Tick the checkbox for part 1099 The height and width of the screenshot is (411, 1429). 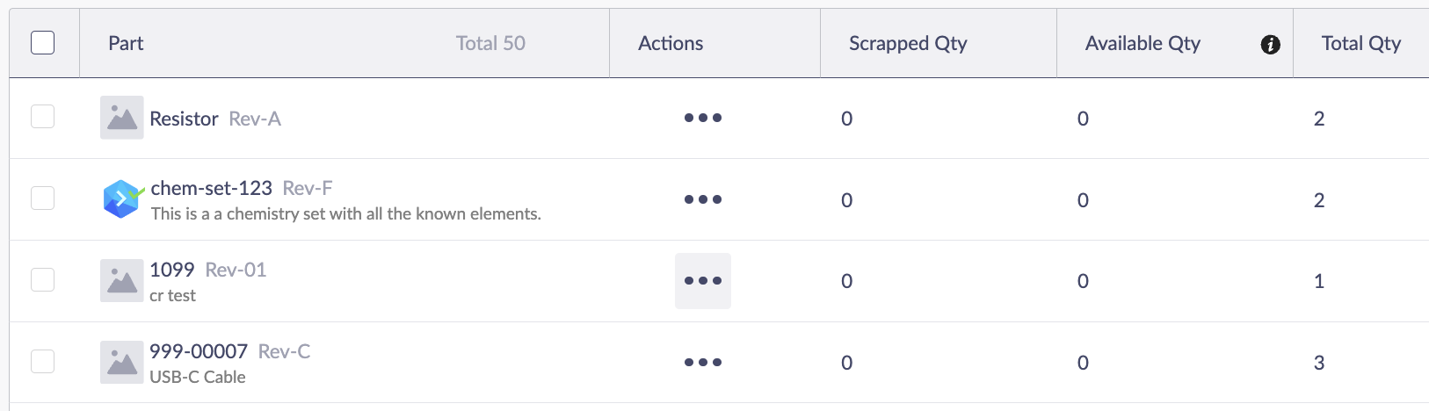(42, 279)
